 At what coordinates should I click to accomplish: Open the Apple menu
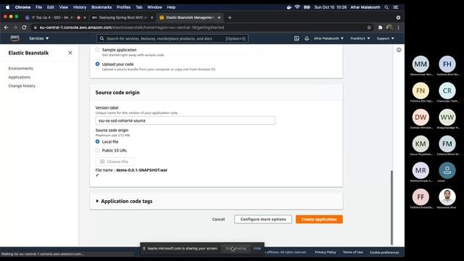click(x=7, y=7)
